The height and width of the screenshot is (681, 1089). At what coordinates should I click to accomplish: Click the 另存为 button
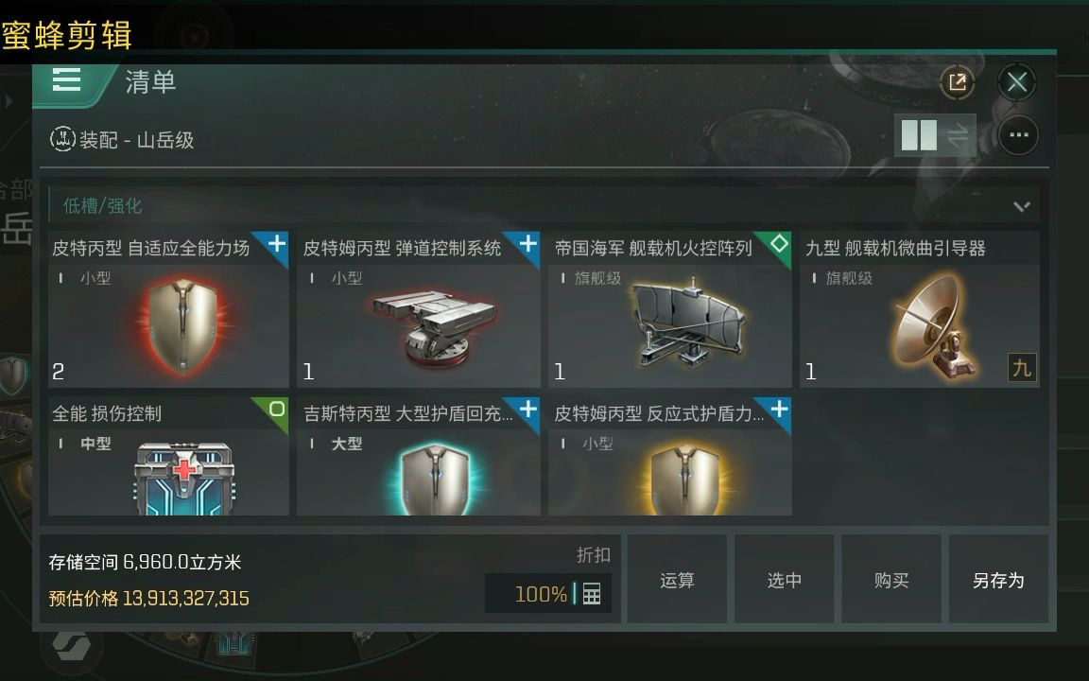point(998,580)
